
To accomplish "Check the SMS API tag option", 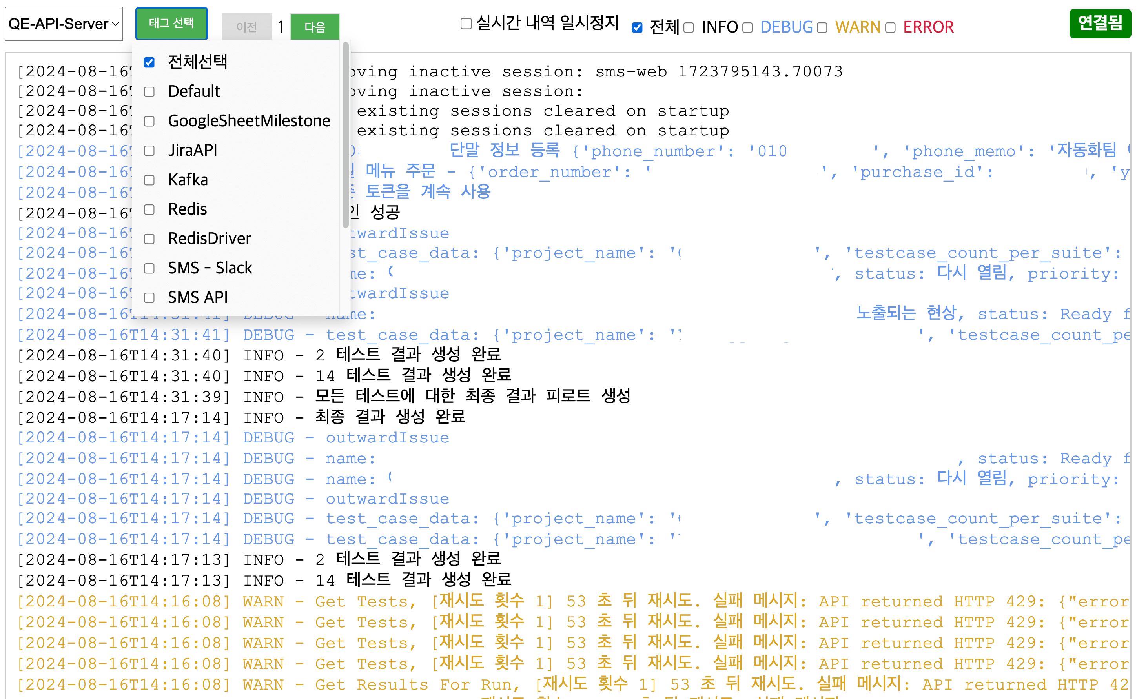I will click(x=149, y=298).
